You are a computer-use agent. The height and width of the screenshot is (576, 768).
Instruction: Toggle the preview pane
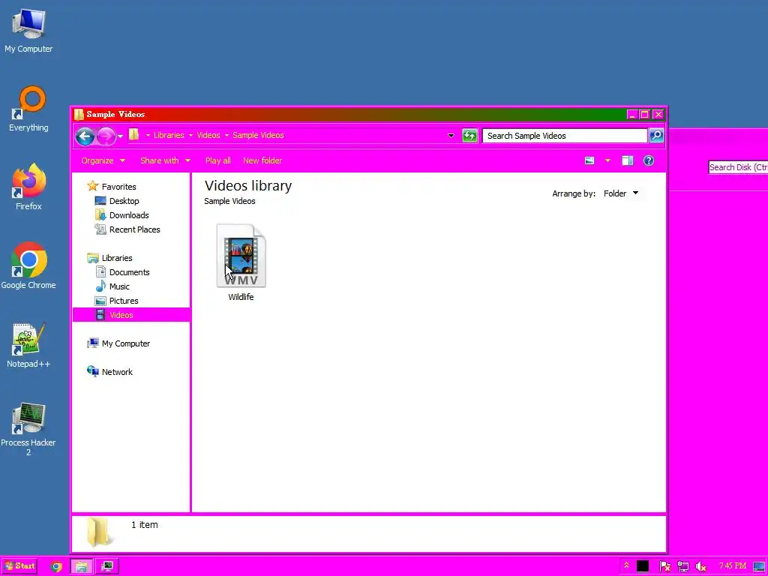(628, 160)
